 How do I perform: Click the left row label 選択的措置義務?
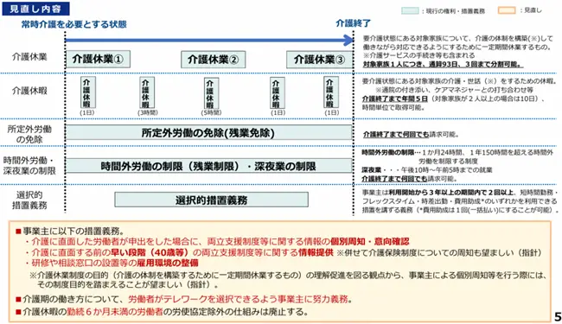[x=29, y=200]
